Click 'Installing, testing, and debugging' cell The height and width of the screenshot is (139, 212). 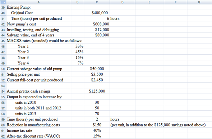point(38,30)
